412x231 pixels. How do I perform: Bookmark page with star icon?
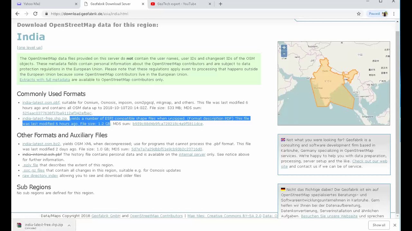pos(359,14)
